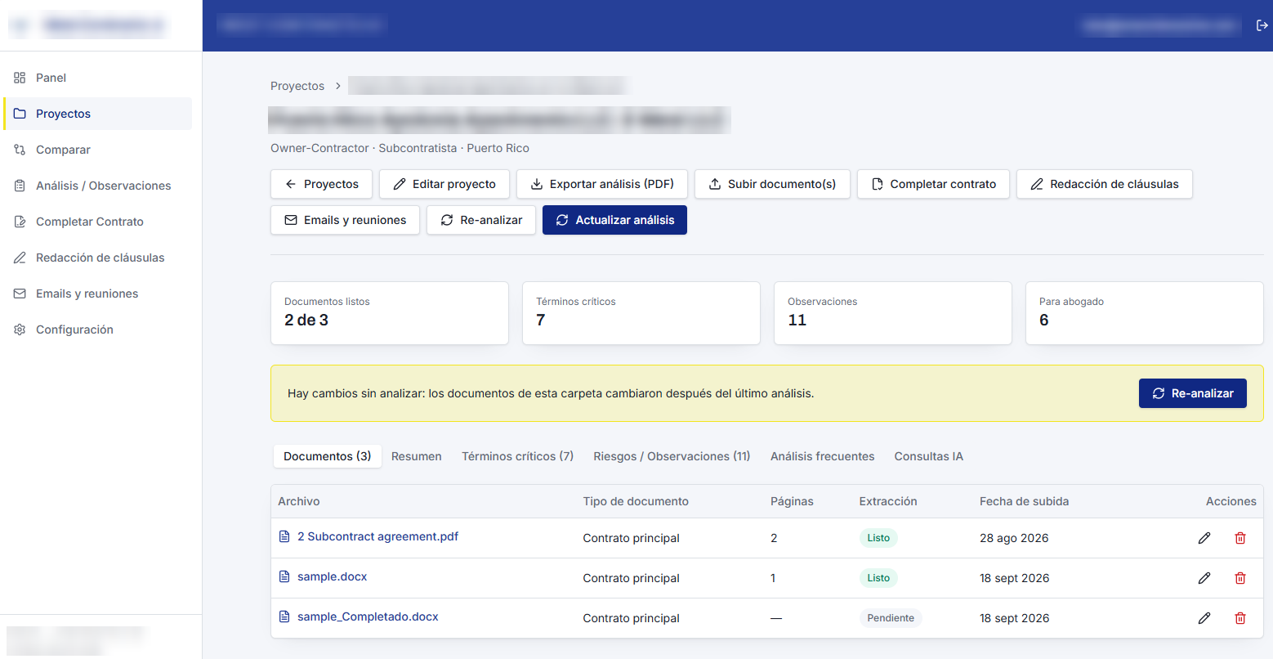Click the Actualizar análisis button
The width and height of the screenshot is (1273, 659).
(x=614, y=220)
